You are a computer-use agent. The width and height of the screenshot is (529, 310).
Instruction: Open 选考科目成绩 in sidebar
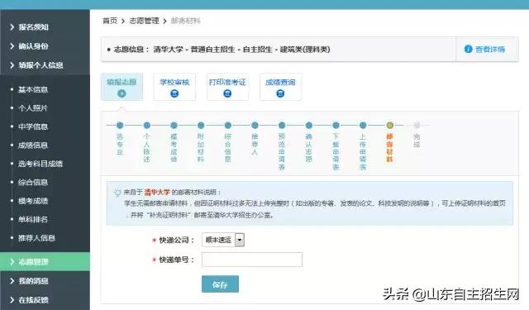tap(41, 164)
